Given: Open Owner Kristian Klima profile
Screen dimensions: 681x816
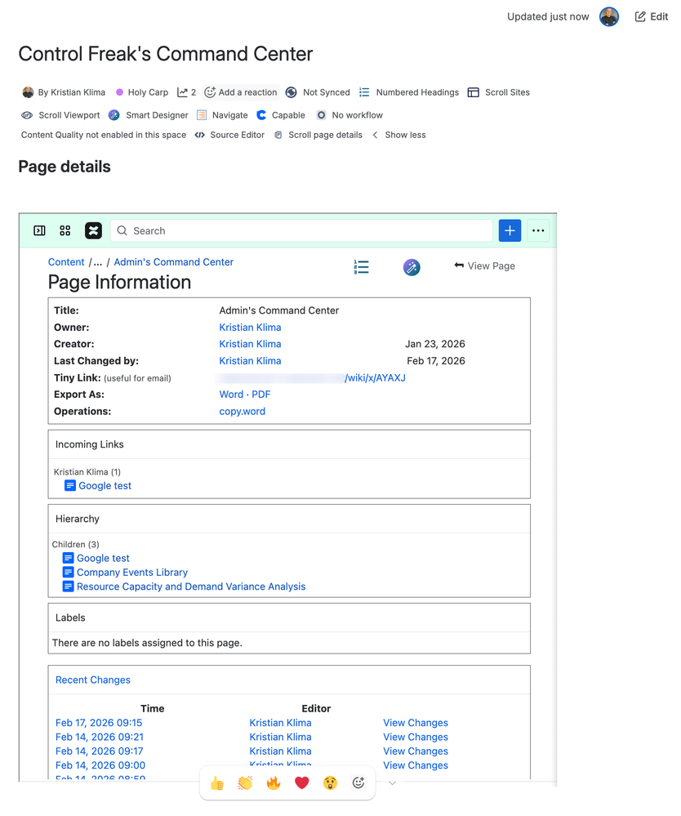Looking at the screenshot, I should click(250, 328).
